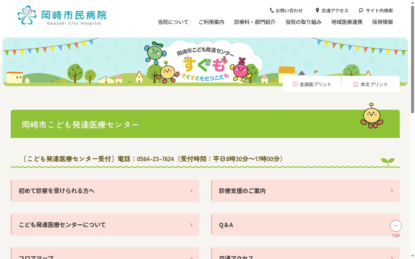415x259 pixels.
Task: Open the 診療科・部門紹介 menu
Action: point(255,22)
